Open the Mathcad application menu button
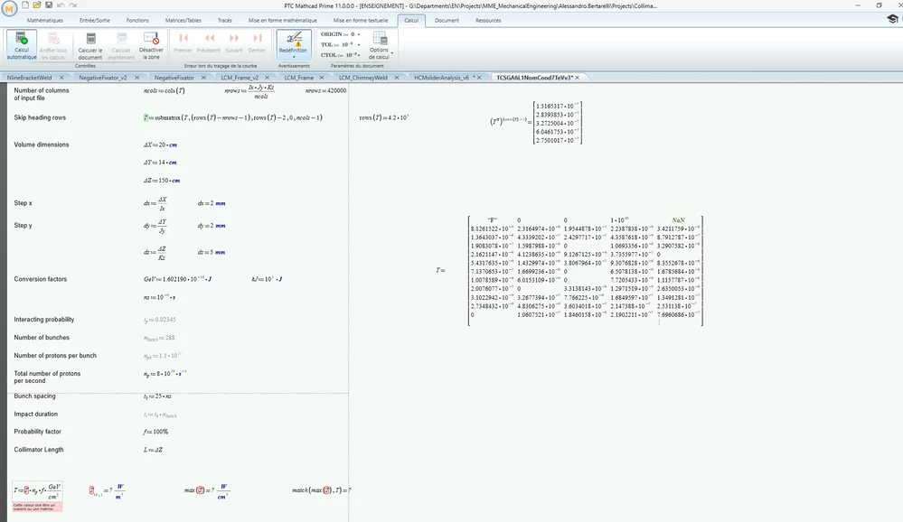This screenshot has height=522, width=903. coord(10,8)
